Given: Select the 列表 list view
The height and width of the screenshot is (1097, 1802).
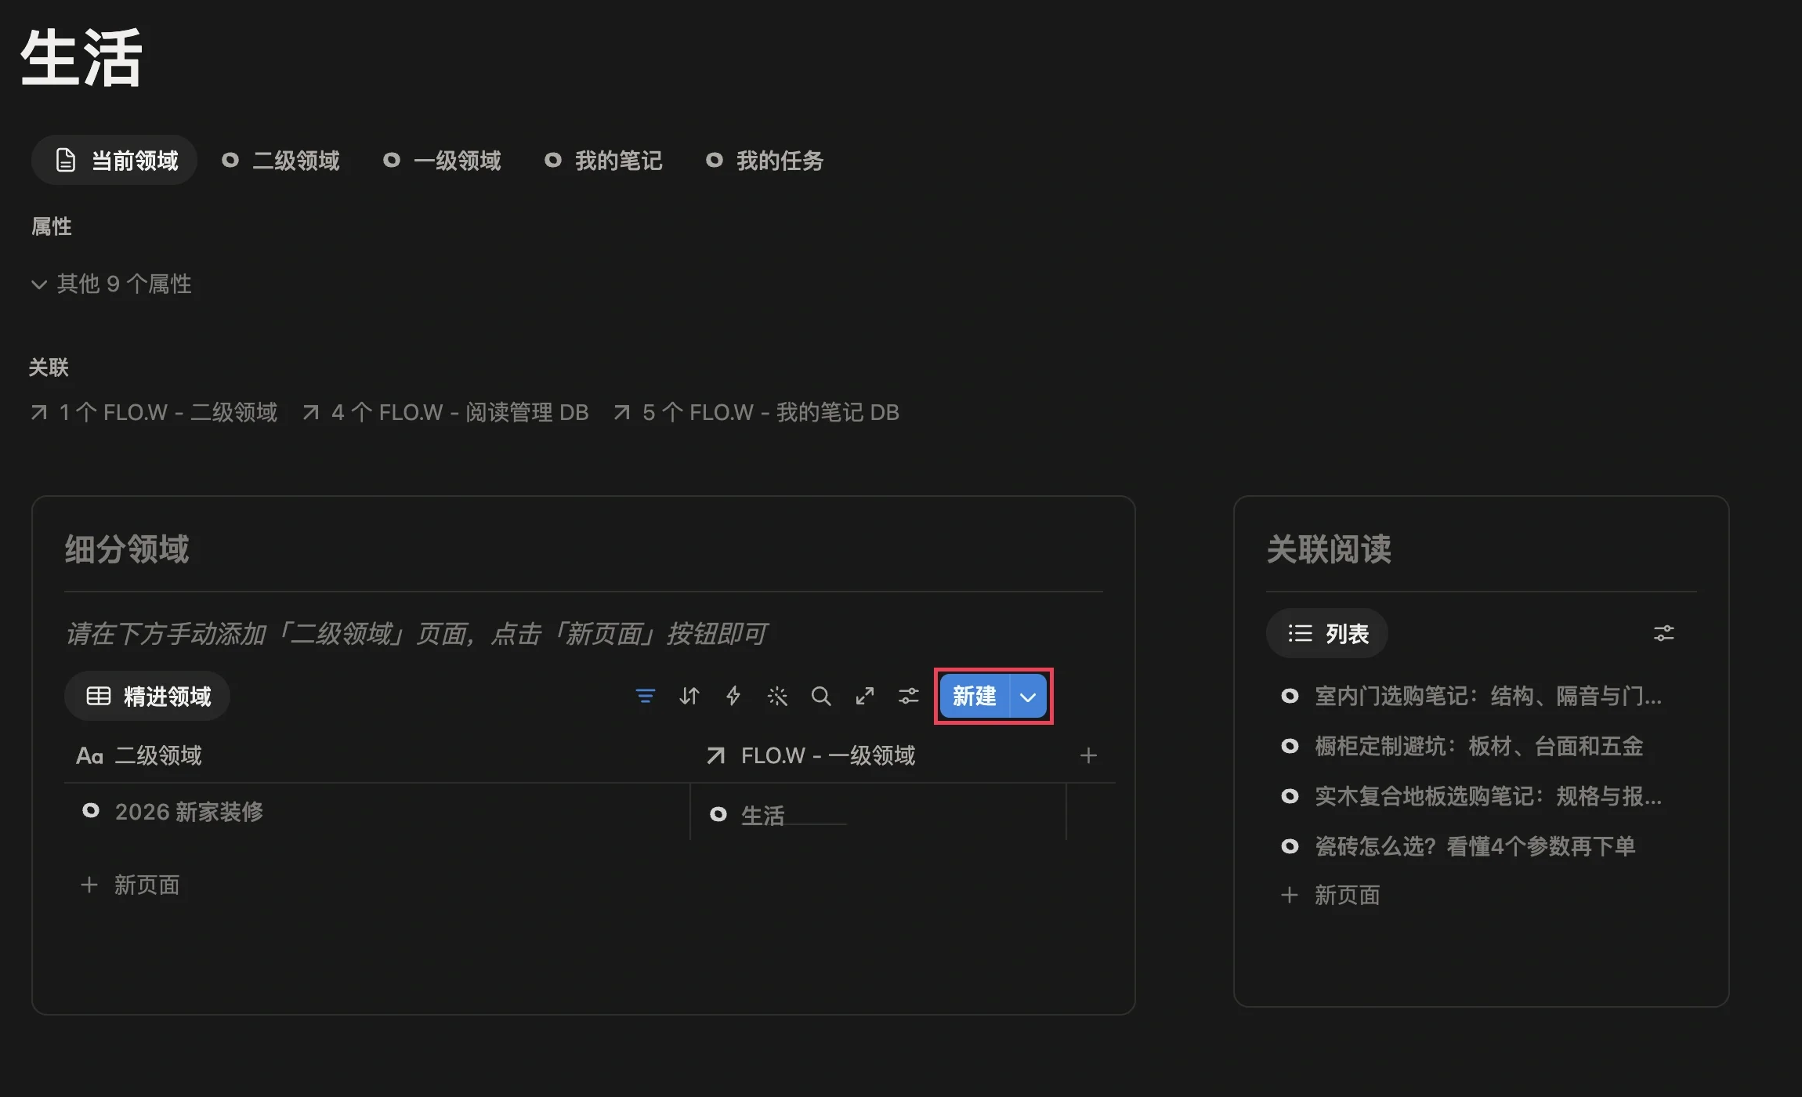Looking at the screenshot, I should coord(1327,633).
